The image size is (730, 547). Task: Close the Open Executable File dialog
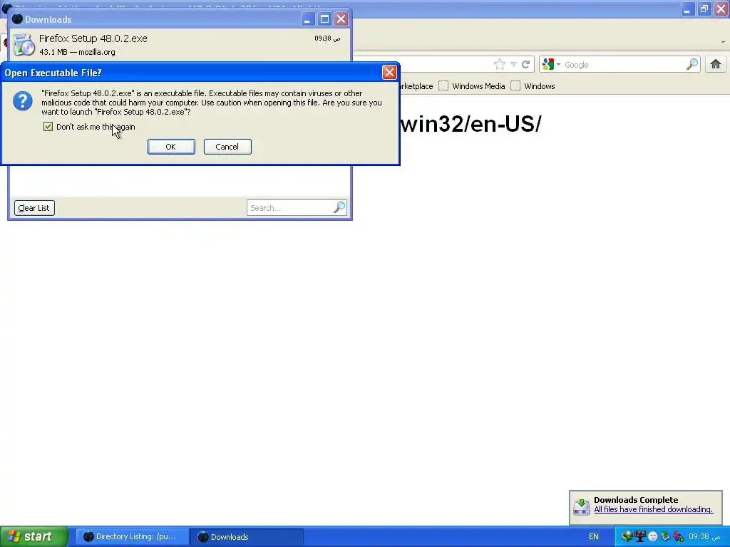[389, 72]
